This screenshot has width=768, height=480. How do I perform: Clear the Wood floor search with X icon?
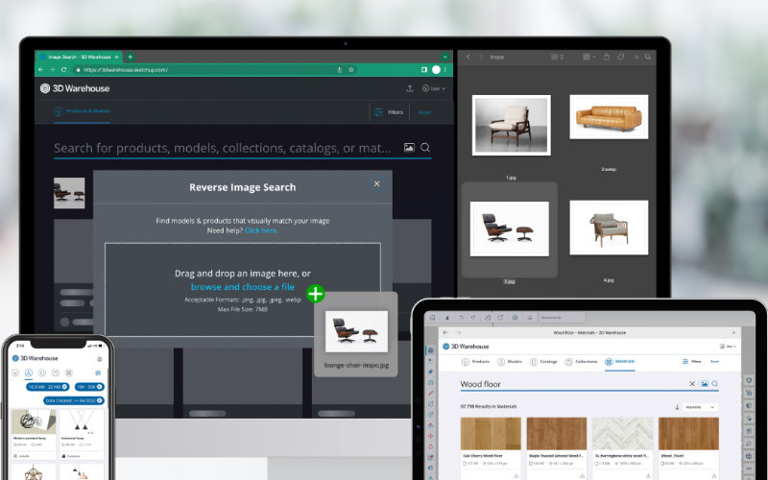(x=692, y=384)
